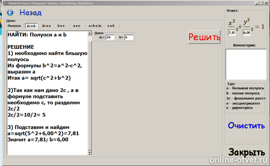Click the Закрыть button

[247, 152]
